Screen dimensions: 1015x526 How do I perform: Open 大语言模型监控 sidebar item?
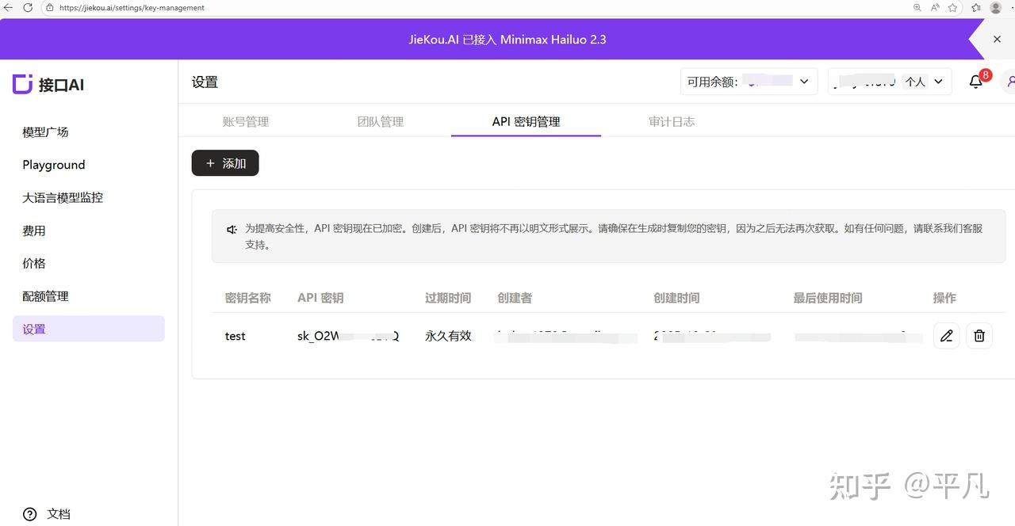[63, 197]
